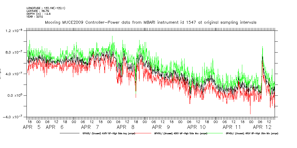Select the LATITUDE metadata line
The image size is (297, 148).
37,11
